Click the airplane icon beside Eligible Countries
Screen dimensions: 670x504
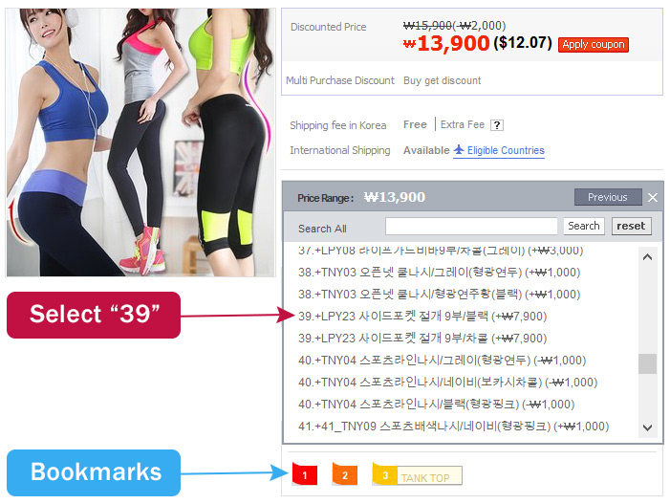459,149
